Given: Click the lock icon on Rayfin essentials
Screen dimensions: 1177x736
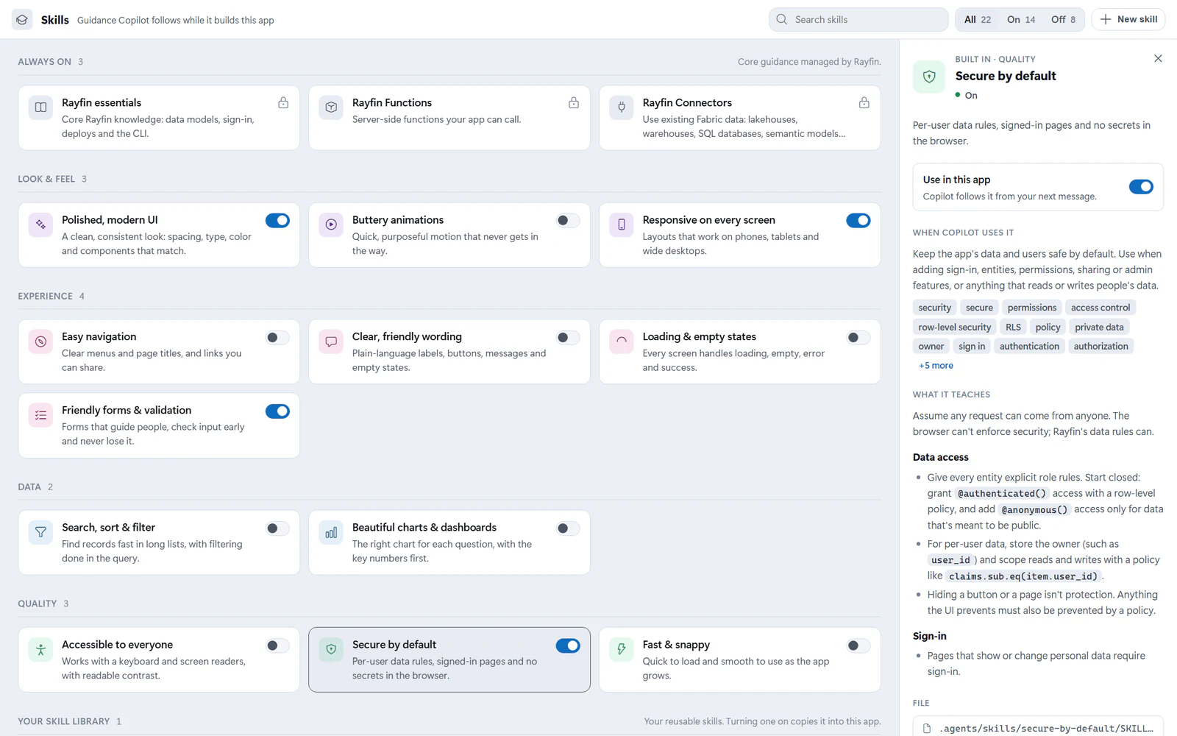Looking at the screenshot, I should 283,103.
